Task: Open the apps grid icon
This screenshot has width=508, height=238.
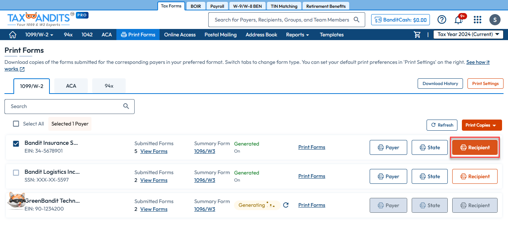Action: [x=478, y=20]
